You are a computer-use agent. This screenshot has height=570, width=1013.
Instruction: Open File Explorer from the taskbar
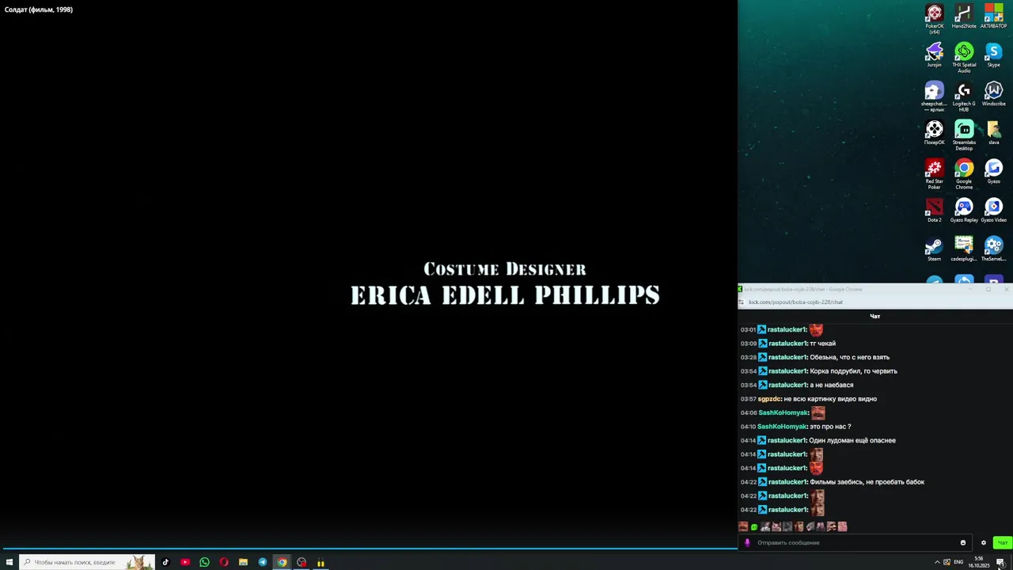tap(243, 562)
